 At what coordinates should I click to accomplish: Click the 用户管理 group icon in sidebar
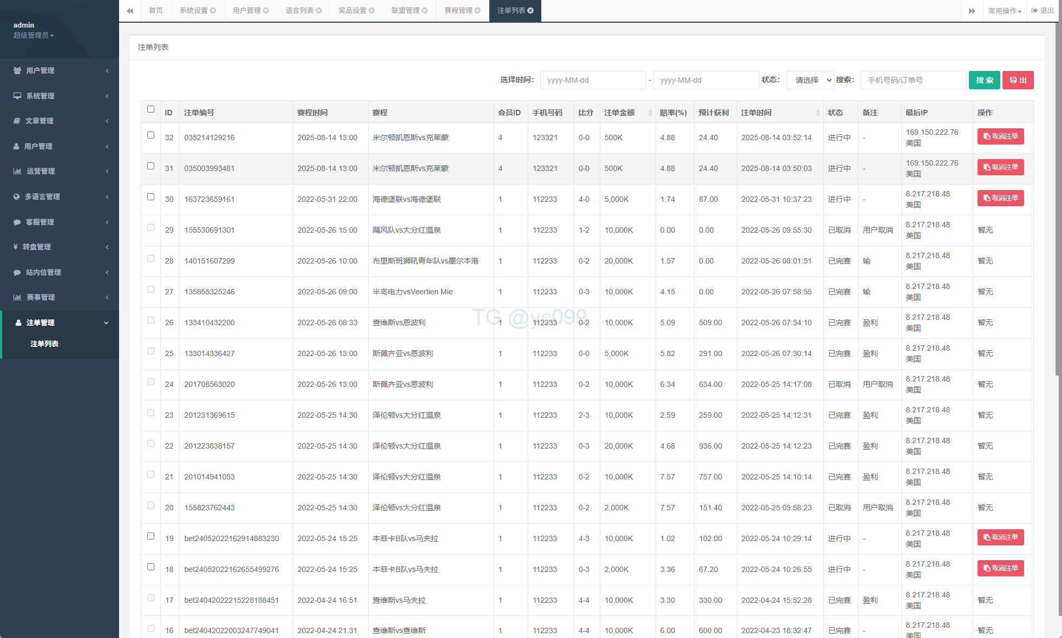[x=17, y=70]
